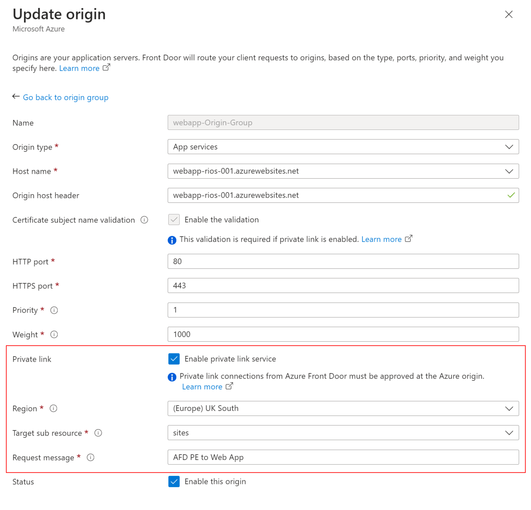Click the green checkmark in Origin host header field
Screen dimensions: 531x510
coord(511,195)
